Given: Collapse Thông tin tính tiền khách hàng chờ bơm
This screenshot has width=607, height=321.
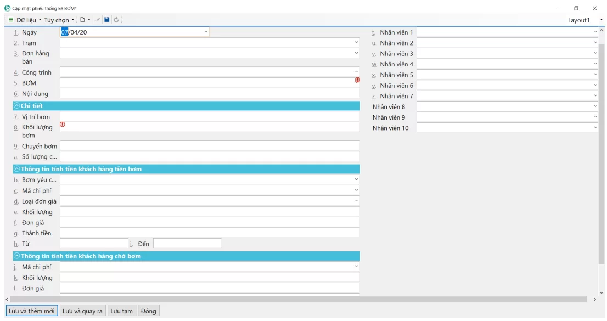Looking at the screenshot, I should coord(16,256).
